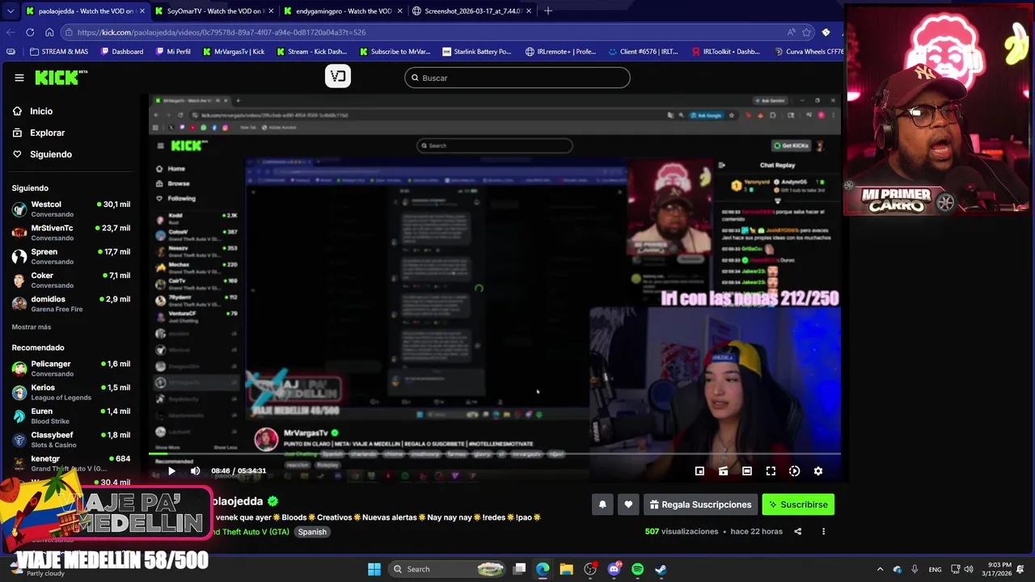Open Spotify from the taskbar
The width and height of the screenshot is (1035, 582).
[x=637, y=569]
